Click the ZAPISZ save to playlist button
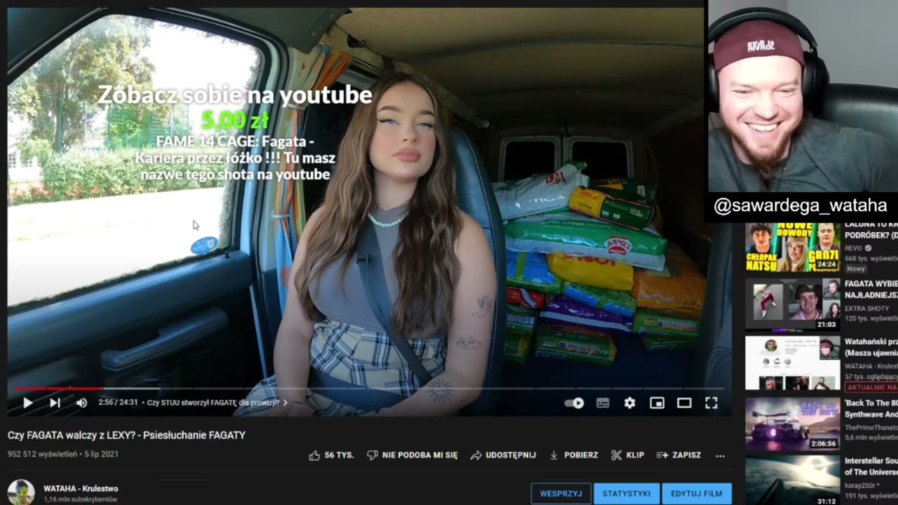The height and width of the screenshot is (505, 898). (x=678, y=455)
